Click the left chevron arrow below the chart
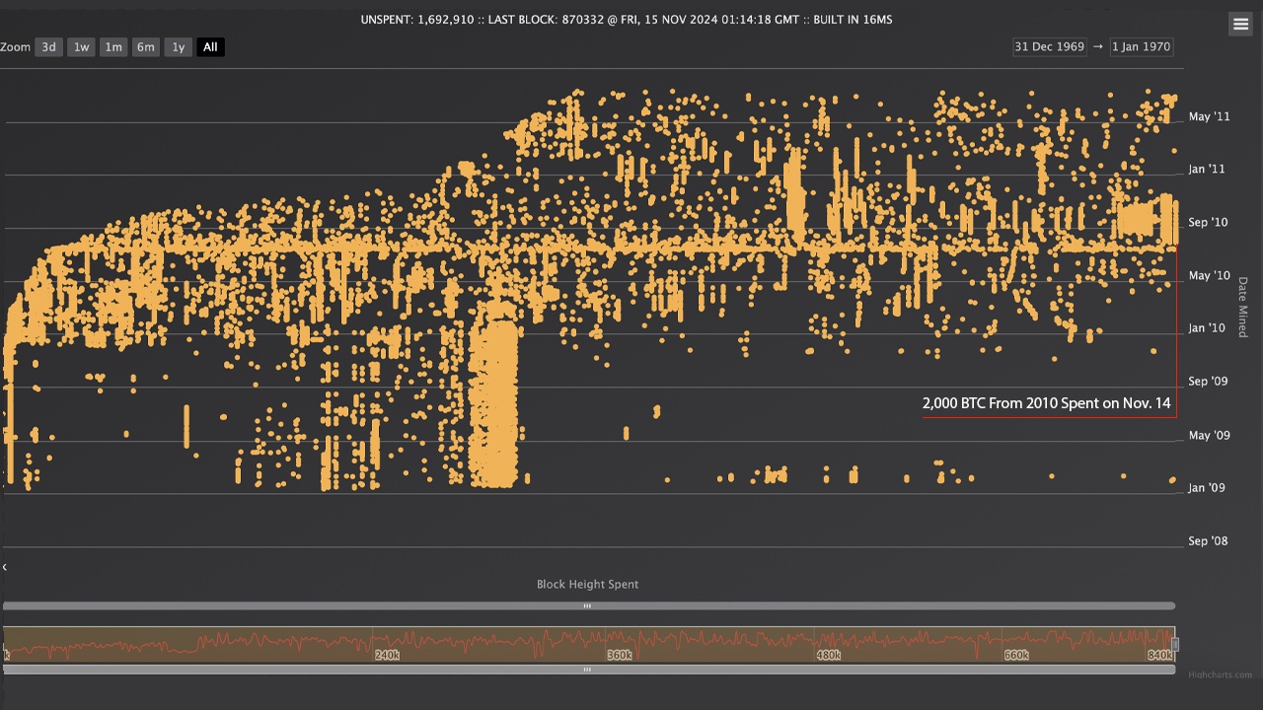Screen dimensions: 1263x710 [x=5, y=567]
